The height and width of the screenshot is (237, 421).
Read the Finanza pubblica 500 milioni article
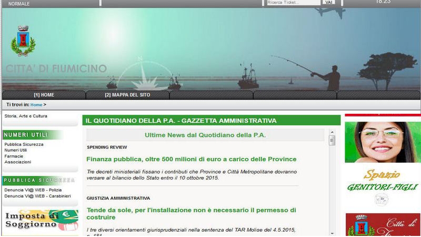(x=192, y=159)
